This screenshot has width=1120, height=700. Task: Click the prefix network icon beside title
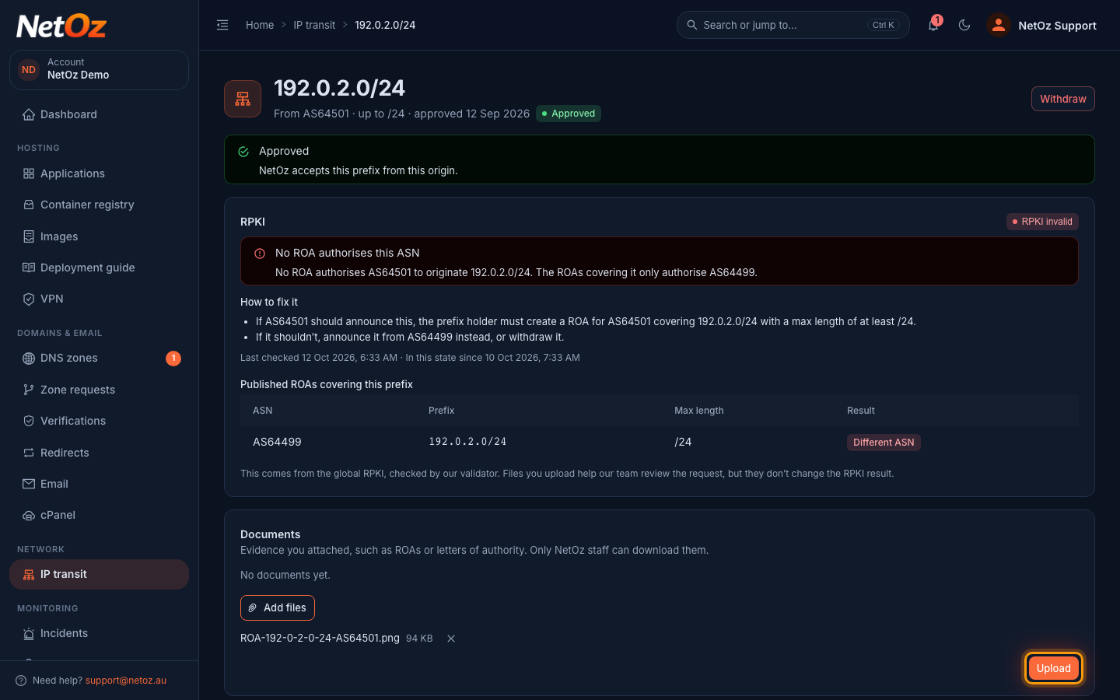pos(243,99)
